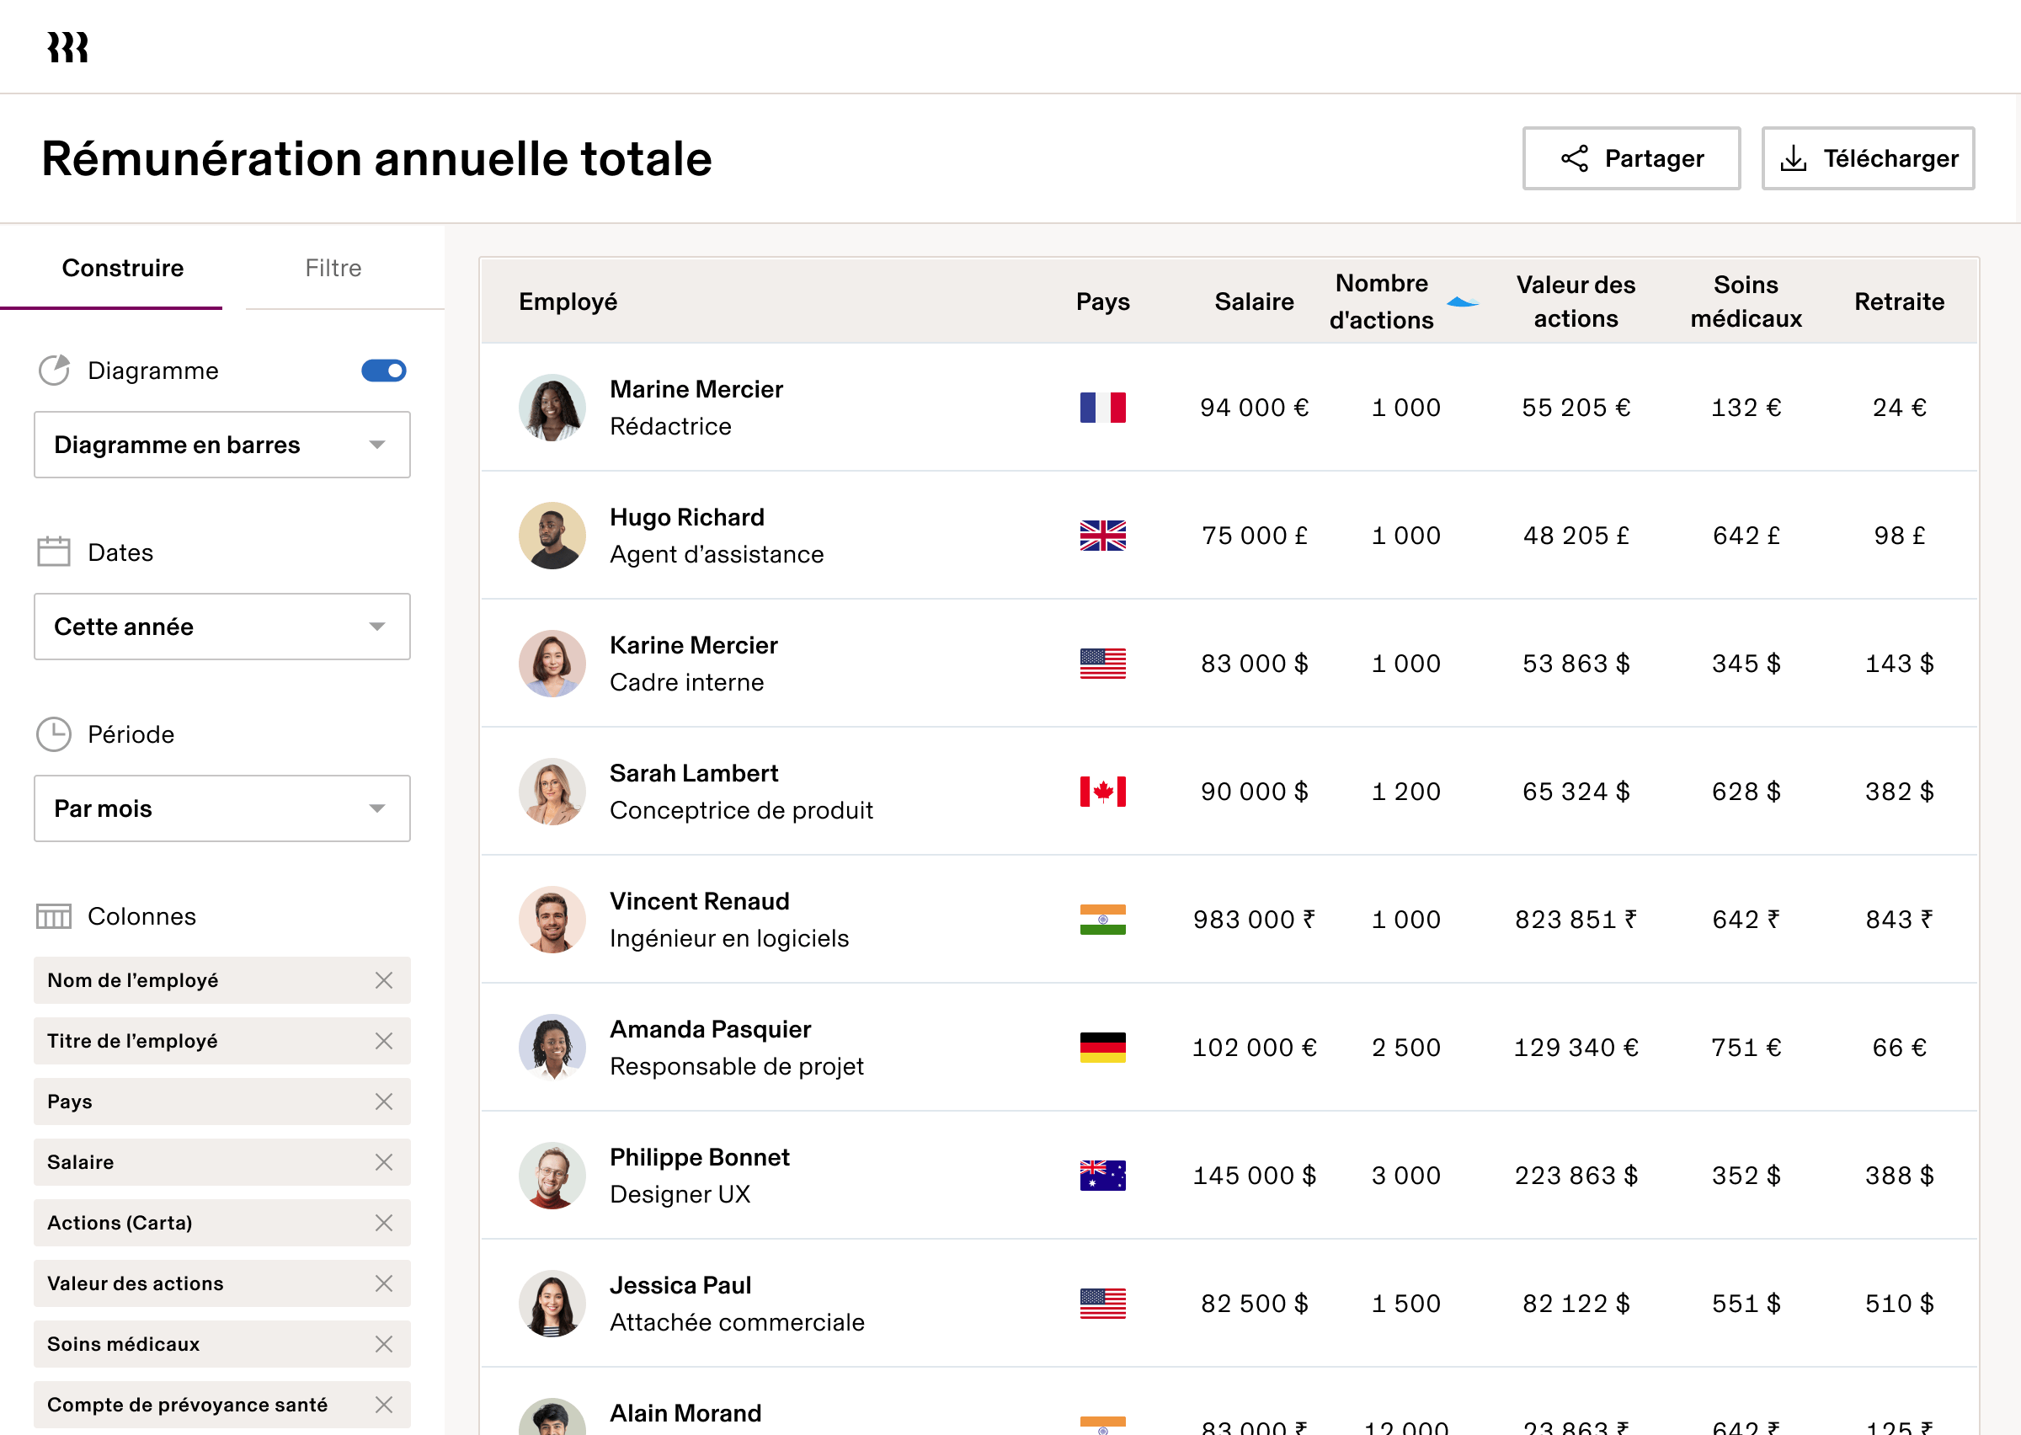Click the share icon in Partager button
2021x1435 pixels.
(x=1574, y=158)
